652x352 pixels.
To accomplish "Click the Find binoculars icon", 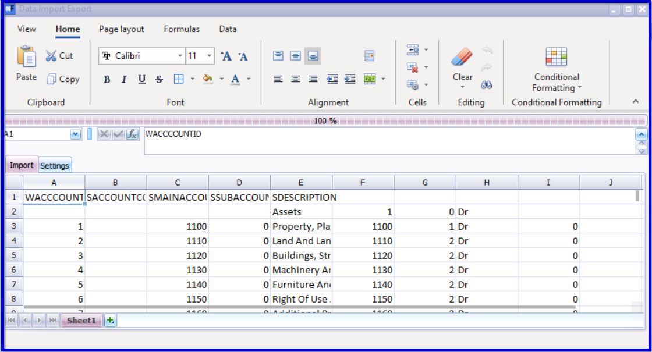I will (x=484, y=85).
